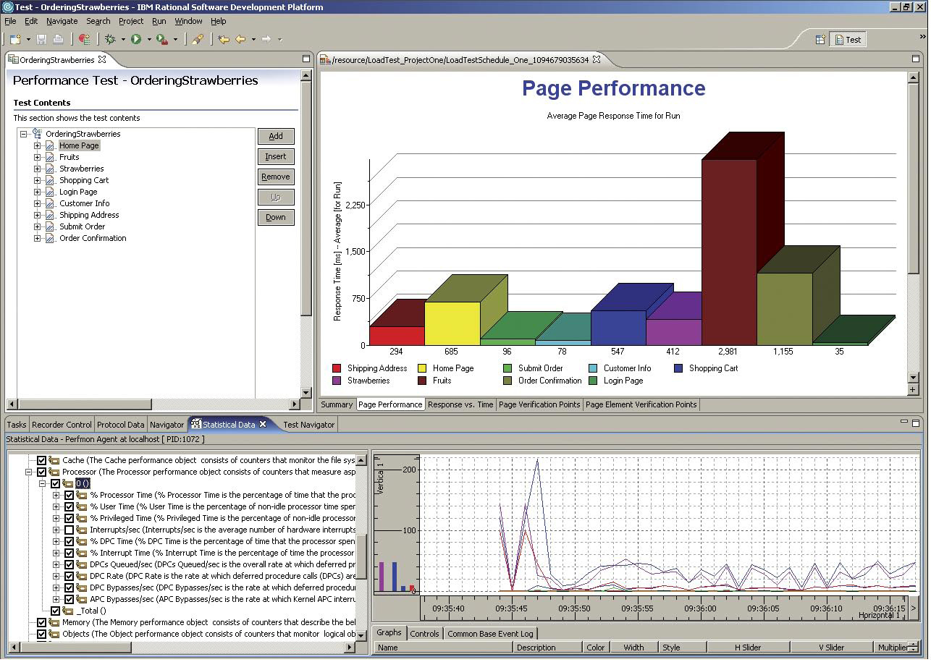Click the Back navigation arrow icon
The height and width of the screenshot is (662, 931).
[x=240, y=39]
